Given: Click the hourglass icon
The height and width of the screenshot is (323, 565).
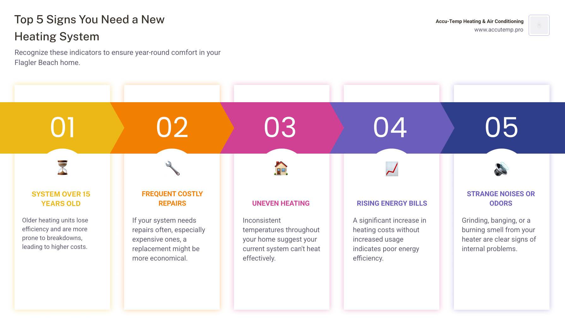Looking at the screenshot, I should pyautogui.click(x=62, y=167).
